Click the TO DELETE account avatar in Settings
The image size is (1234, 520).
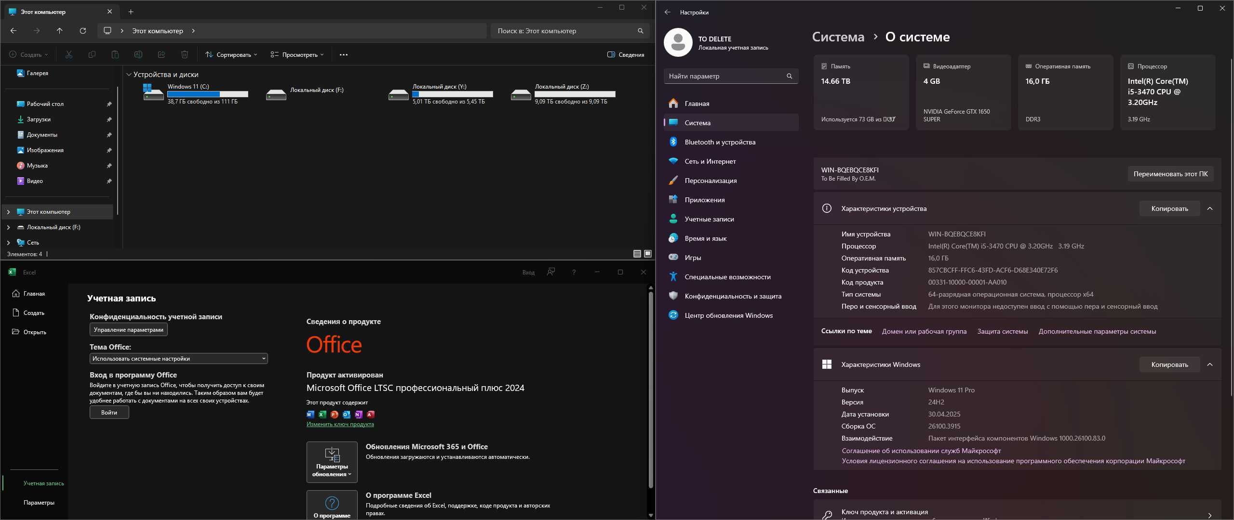tap(678, 42)
